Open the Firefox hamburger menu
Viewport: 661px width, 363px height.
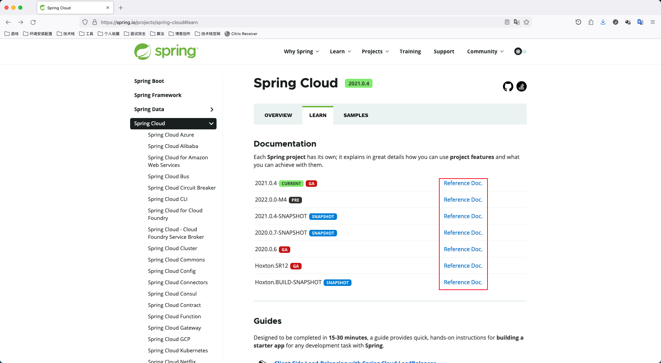click(x=653, y=22)
